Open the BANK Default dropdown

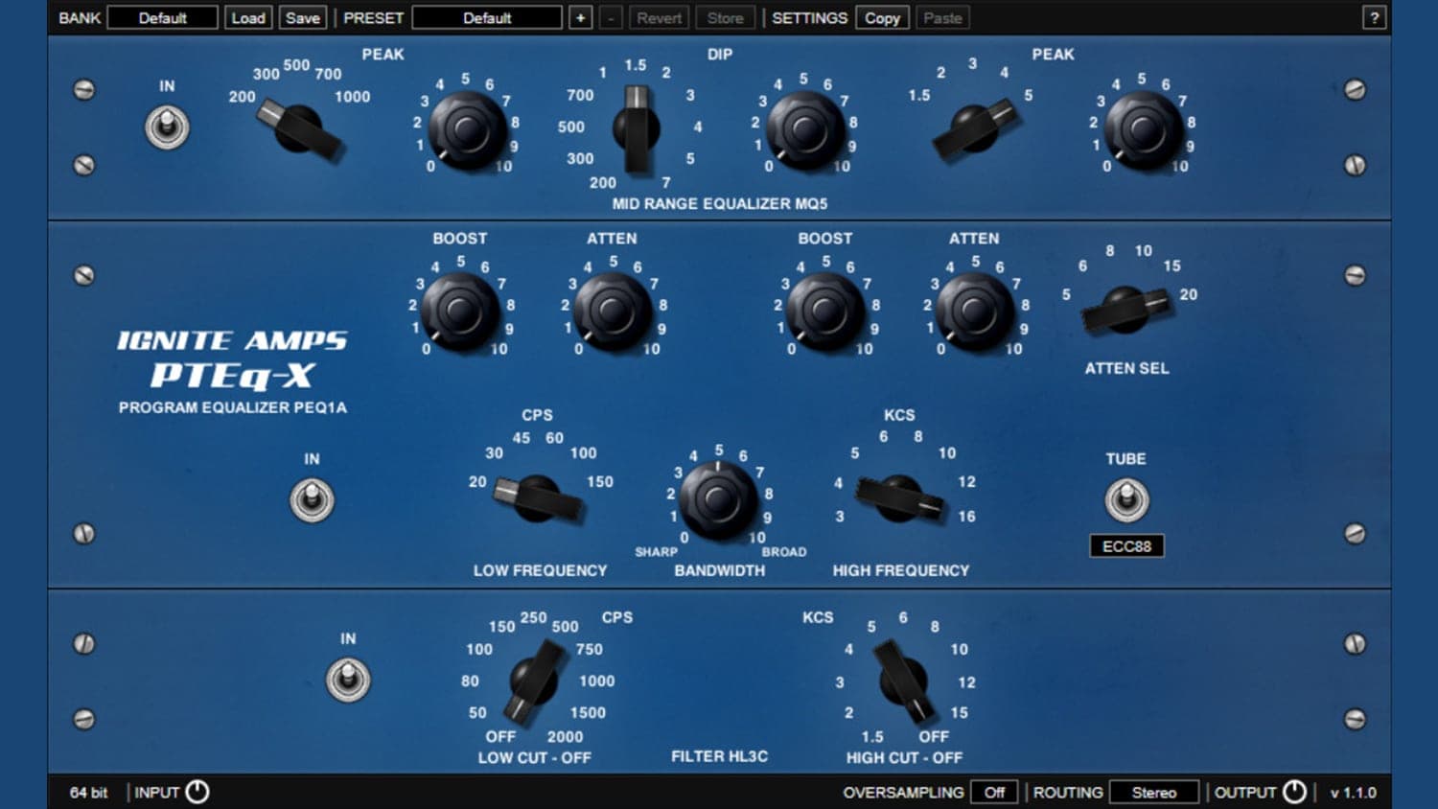coord(163,17)
